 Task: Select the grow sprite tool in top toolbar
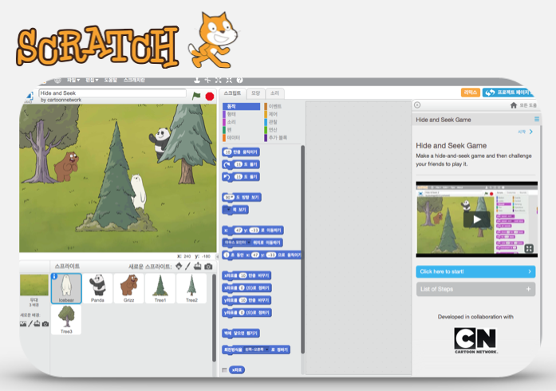click(x=218, y=81)
